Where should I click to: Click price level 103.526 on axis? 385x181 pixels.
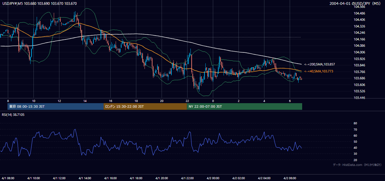click(x=359, y=91)
